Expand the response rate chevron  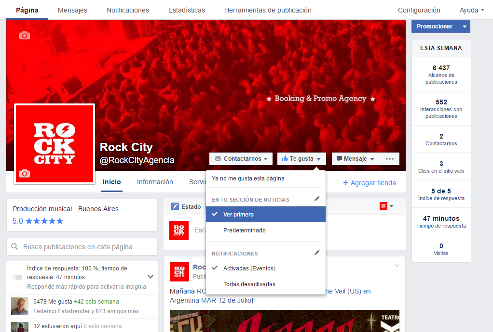click(x=151, y=277)
